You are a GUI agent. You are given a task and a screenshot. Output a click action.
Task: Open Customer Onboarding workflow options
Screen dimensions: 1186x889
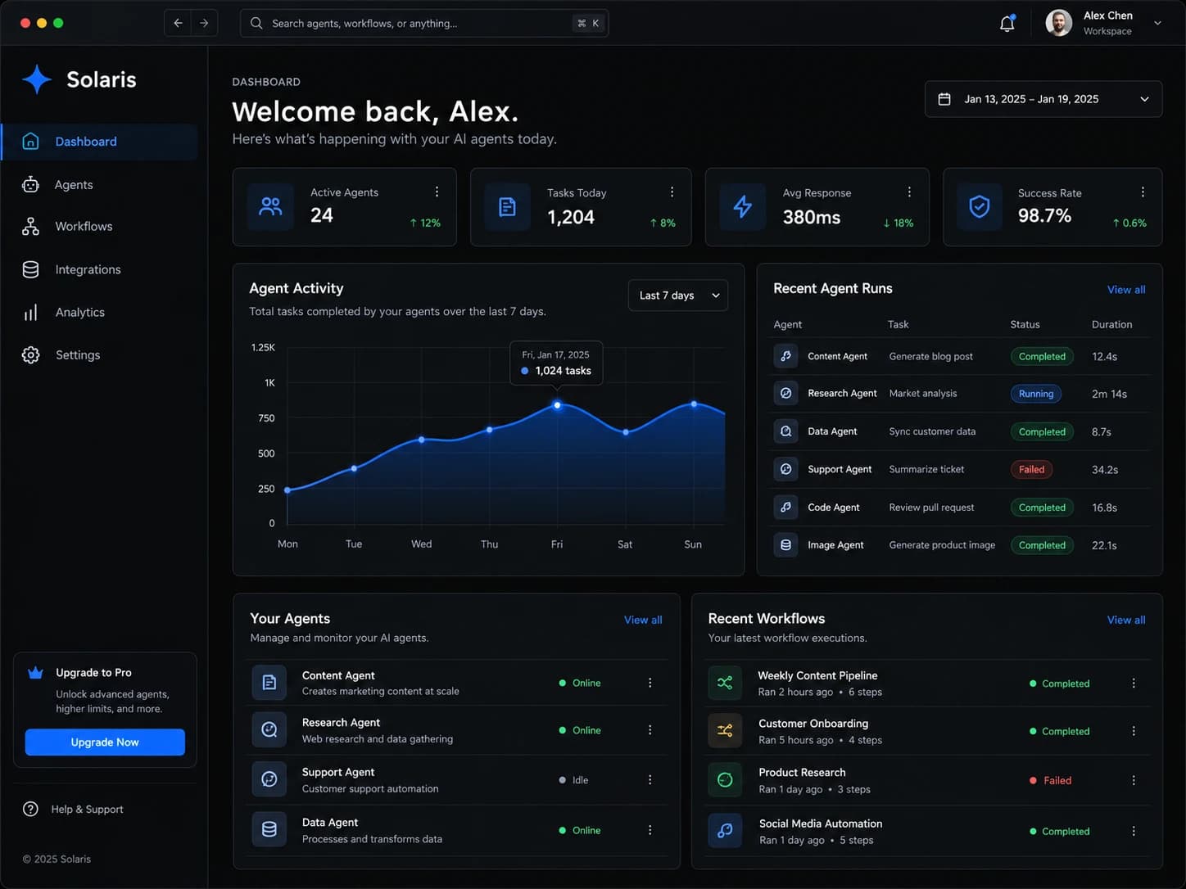[x=1134, y=731]
